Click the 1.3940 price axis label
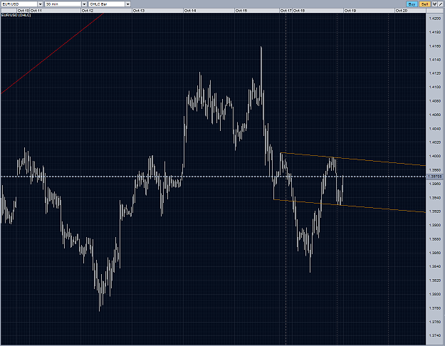445x346 pixels. pyautogui.click(x=435, y=197)
